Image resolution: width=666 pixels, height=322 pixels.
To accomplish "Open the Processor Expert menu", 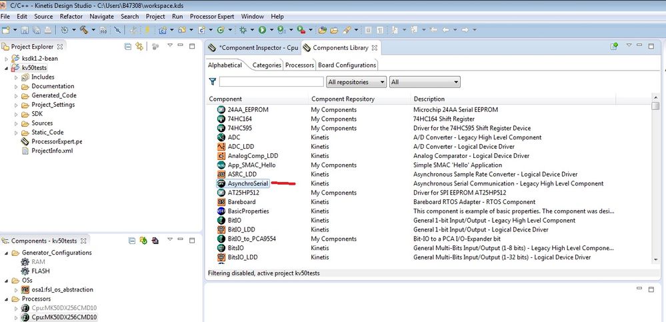I will click(x=212, y=17).
